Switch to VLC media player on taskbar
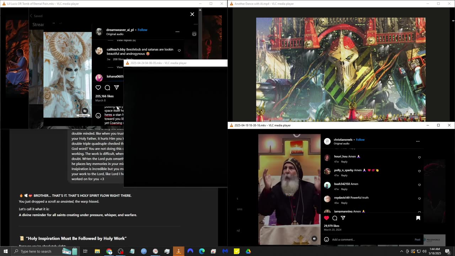The image size is (455, 256). coord(178,251)
